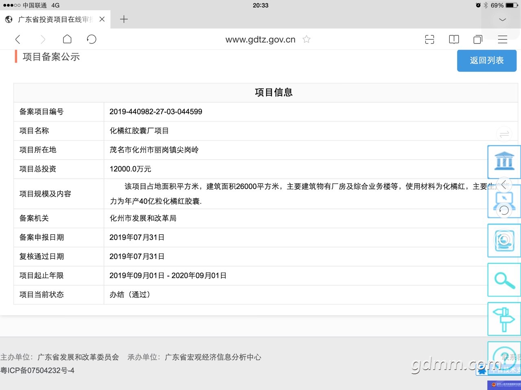The image size is (521, 390).
Task: Select project name 化橘红胶囊厂项目
Action: 139,131
